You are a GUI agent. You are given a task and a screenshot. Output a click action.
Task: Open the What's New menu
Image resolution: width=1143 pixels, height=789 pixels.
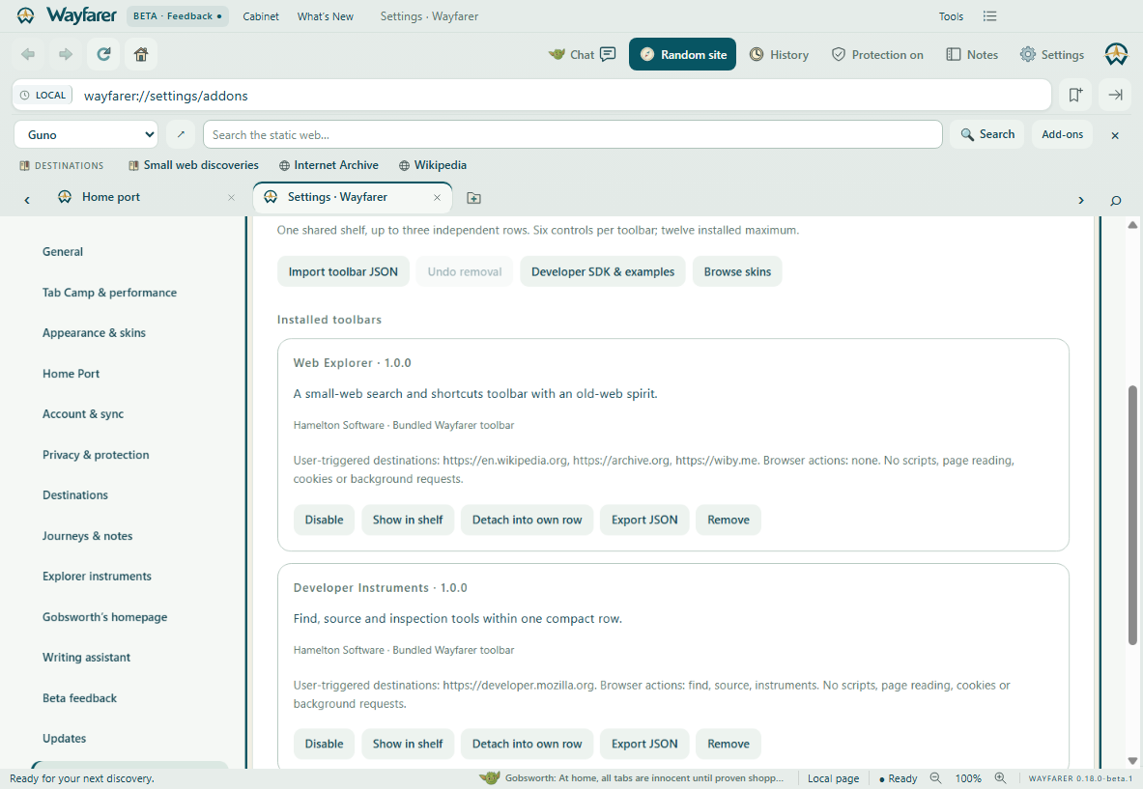325,16
